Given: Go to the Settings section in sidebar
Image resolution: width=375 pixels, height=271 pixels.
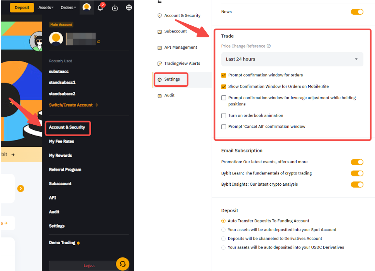Looking at the screenshot, I should [171, 79].
